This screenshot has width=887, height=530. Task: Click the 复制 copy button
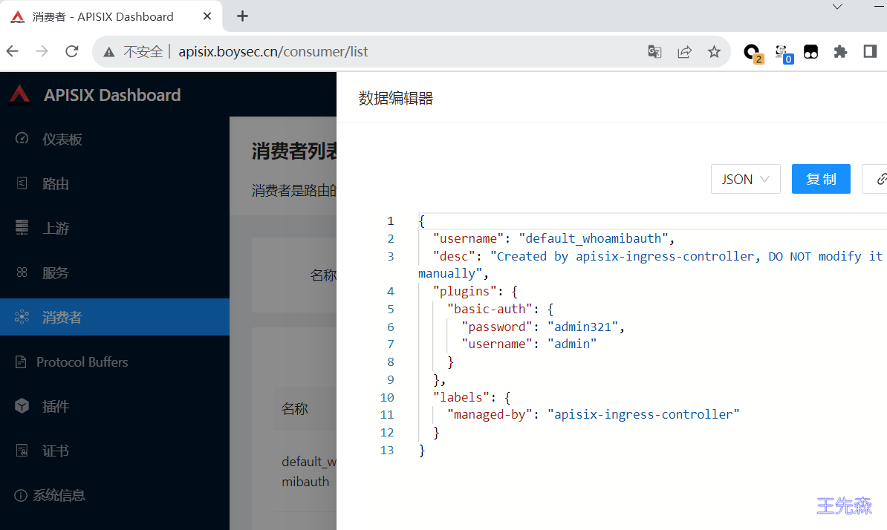coord(821,179)
